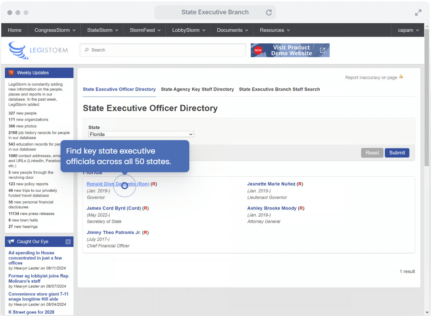Click the external-link icon on the Demo banner

point(322,50)
